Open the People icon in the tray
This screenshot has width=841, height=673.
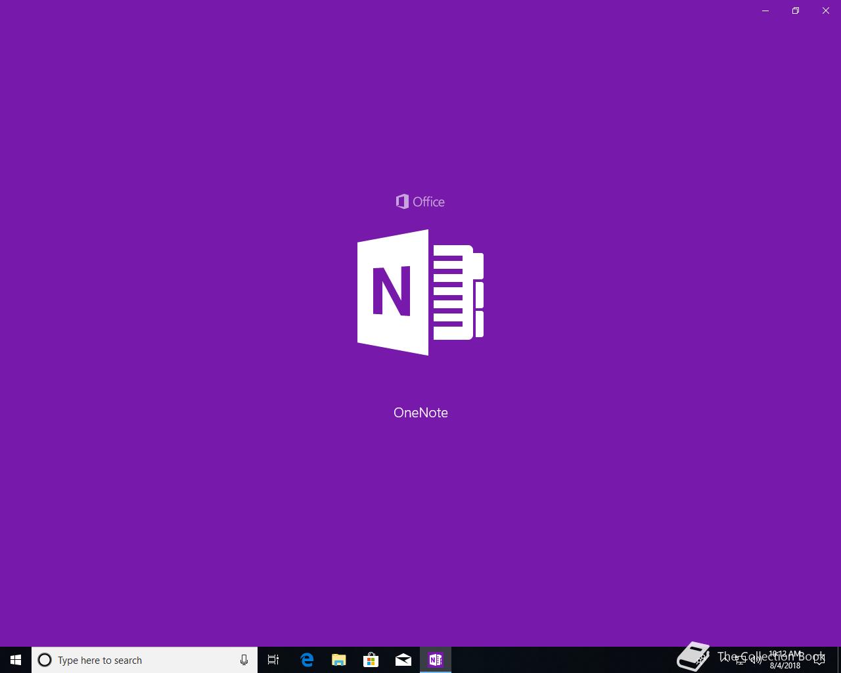(x=700, y=659)
